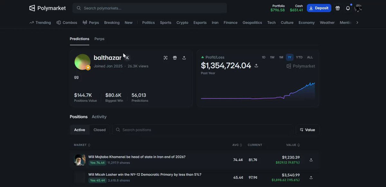The width and height of the screenshot is (386, 187).
Task: Select the 1D profit range
Action: tap(264, 57)
